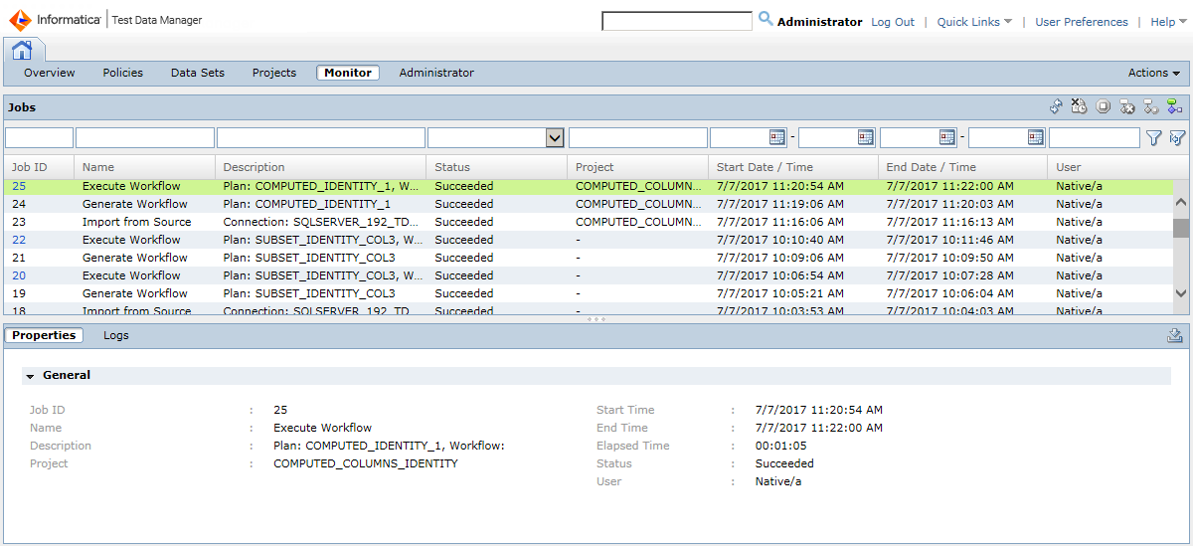Click the Name filter field
Screen dimensions: 1193x546
145,138
